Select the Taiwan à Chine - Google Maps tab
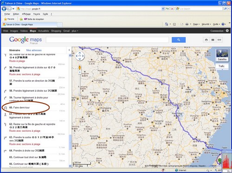The width and height of the screenshot is (232, 173). click(x=29, y=25)
